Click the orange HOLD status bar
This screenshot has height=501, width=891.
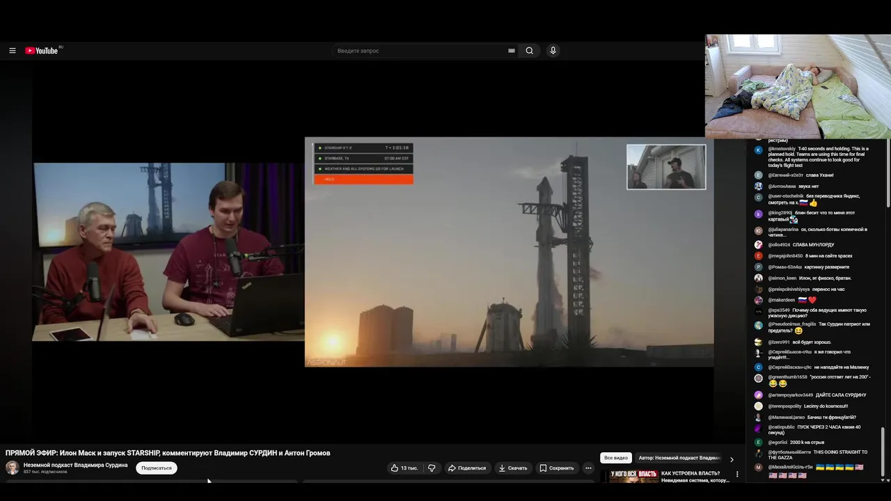[363, 179]
